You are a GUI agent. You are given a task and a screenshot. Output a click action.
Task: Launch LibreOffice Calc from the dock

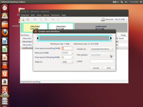pyautogui.click(x=5, y=49)
